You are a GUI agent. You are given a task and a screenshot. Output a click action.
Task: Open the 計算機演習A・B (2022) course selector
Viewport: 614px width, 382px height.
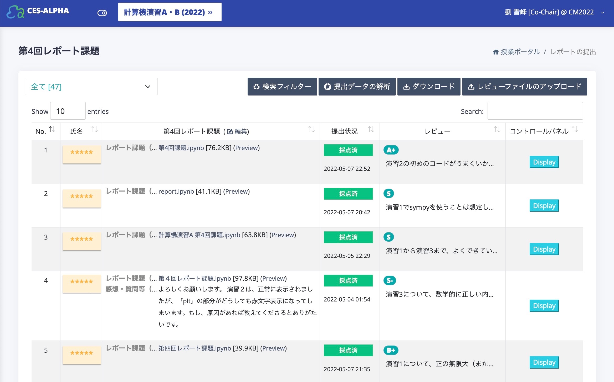pos(170,12)
